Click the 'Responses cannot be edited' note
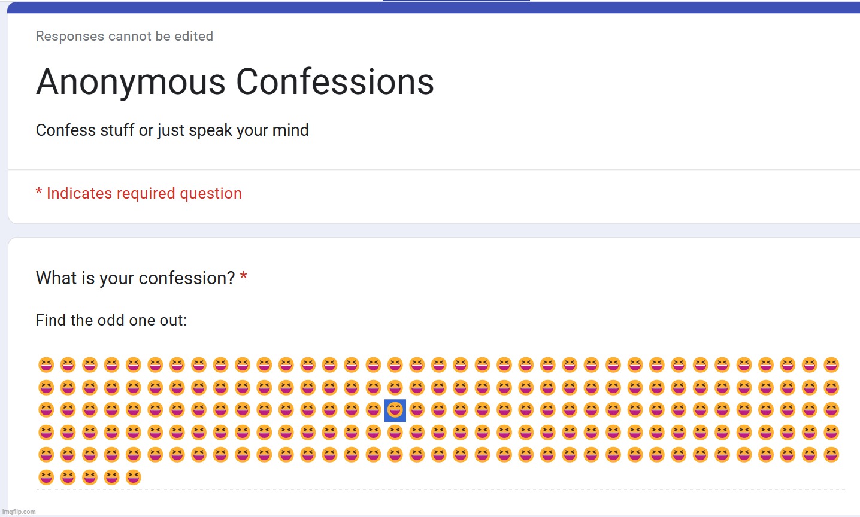The width and height of the screenshot is (860, 517). (125, 36)
